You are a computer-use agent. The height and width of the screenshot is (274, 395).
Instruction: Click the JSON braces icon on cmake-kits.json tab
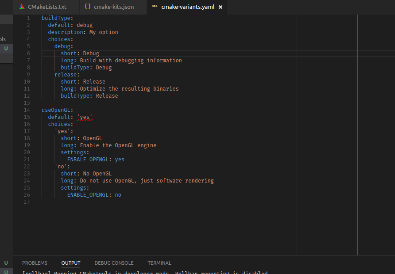pyautogui.click(x=87, y=7)
